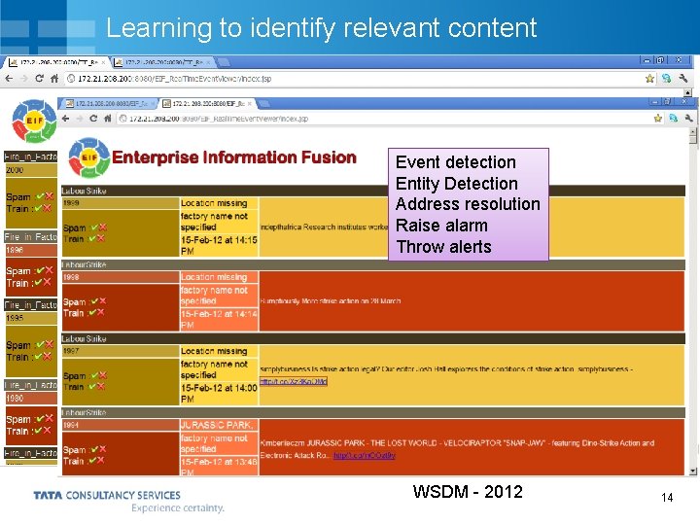Click the inner browser address bar URL
Screen dimensions: 700x525
click(x=219, y=119)
